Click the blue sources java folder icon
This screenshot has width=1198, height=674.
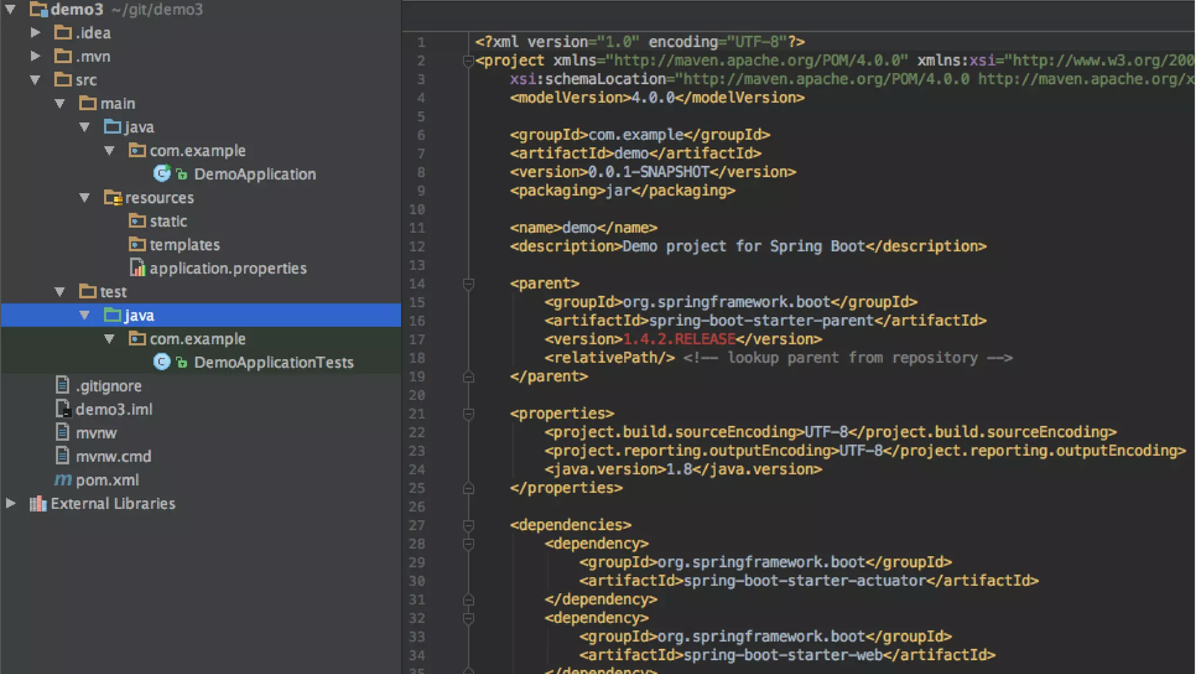(112, 126)
